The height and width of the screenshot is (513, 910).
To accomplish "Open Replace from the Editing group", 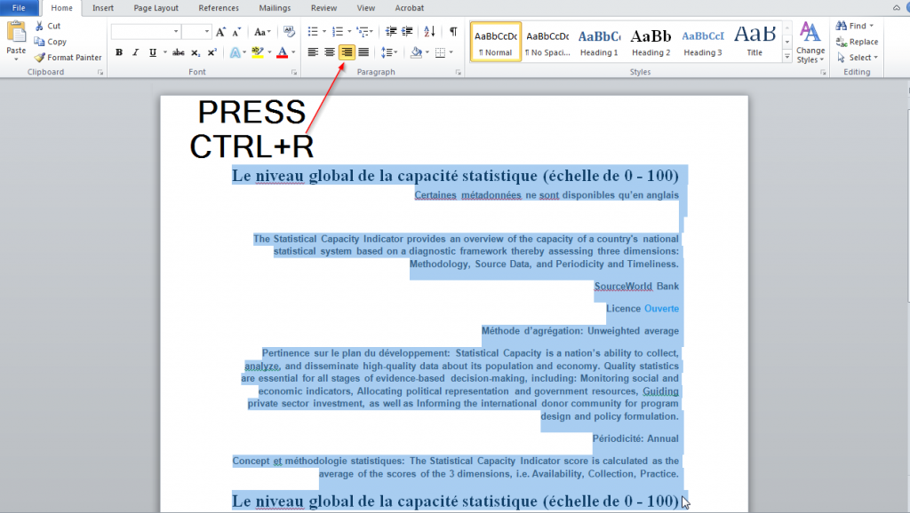I will click(x=858, y=42).
